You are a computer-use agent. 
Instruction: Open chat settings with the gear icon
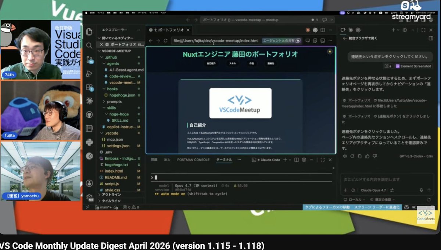405,30
